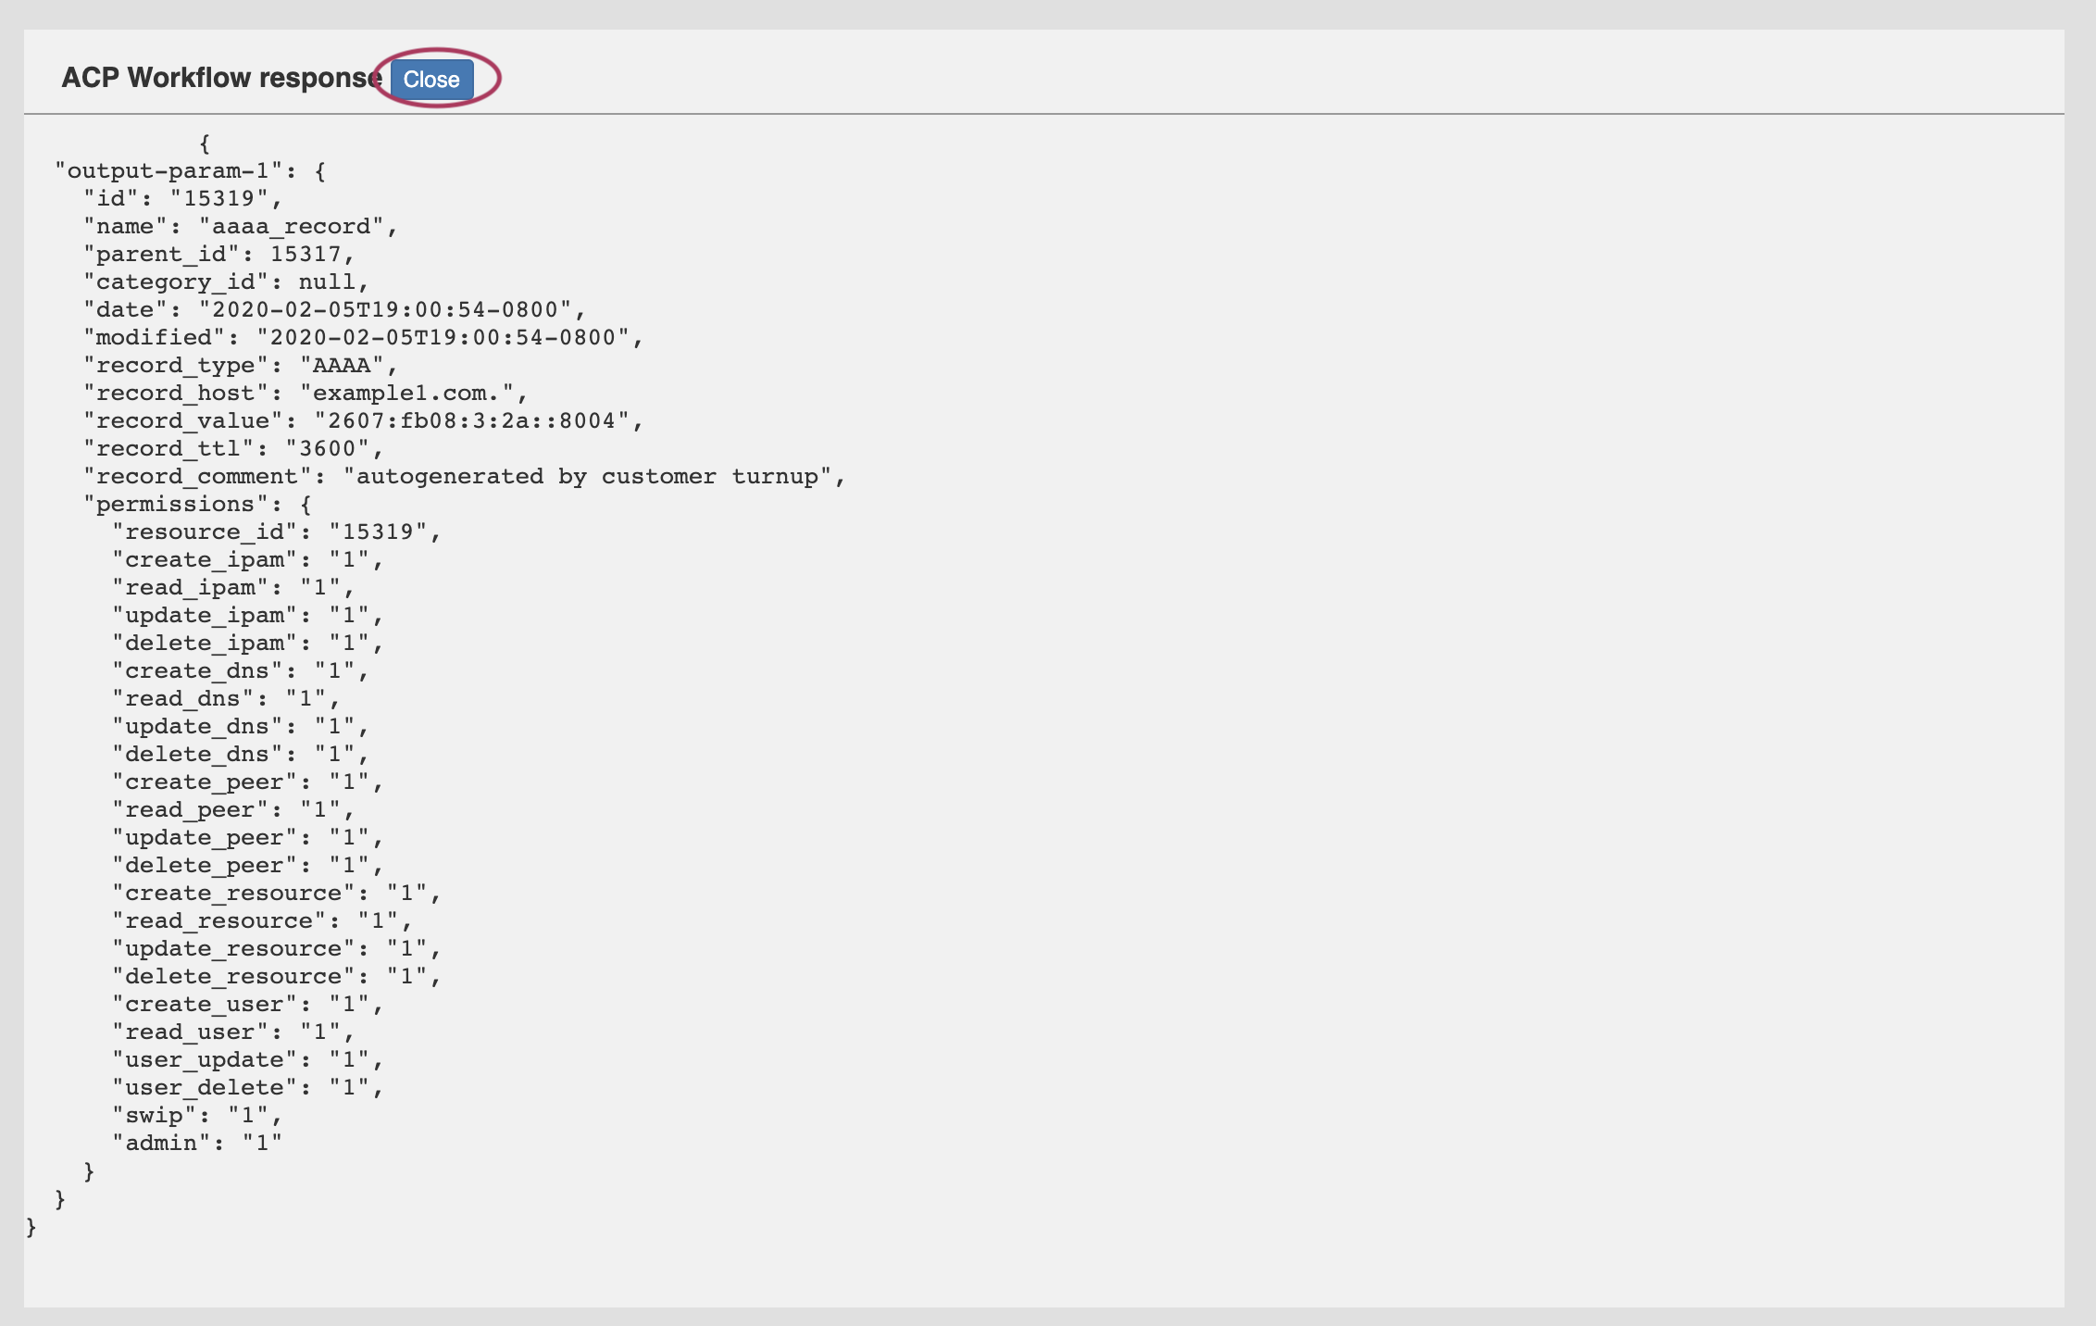The height and width of the screenshot is (1326, 2096).
Task: Click the record_comment autogenerated text
Action: click(x=588, y=477)
